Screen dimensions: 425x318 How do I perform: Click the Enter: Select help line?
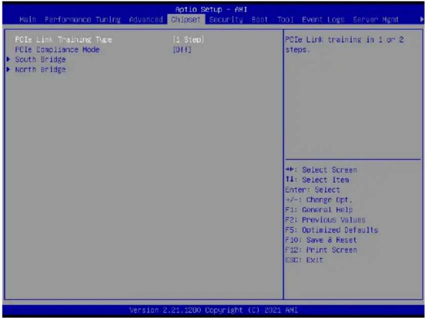(x=312, y=190)
